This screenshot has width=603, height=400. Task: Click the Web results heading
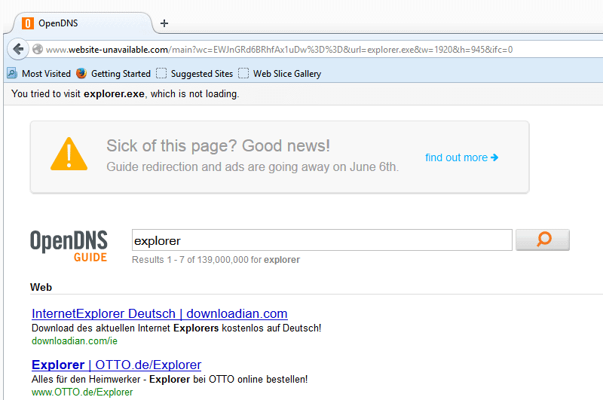coord(41,287)
